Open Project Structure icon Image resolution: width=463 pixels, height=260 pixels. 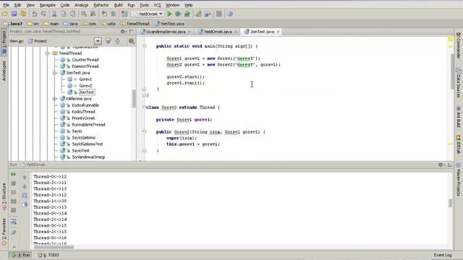pos(208,14)
